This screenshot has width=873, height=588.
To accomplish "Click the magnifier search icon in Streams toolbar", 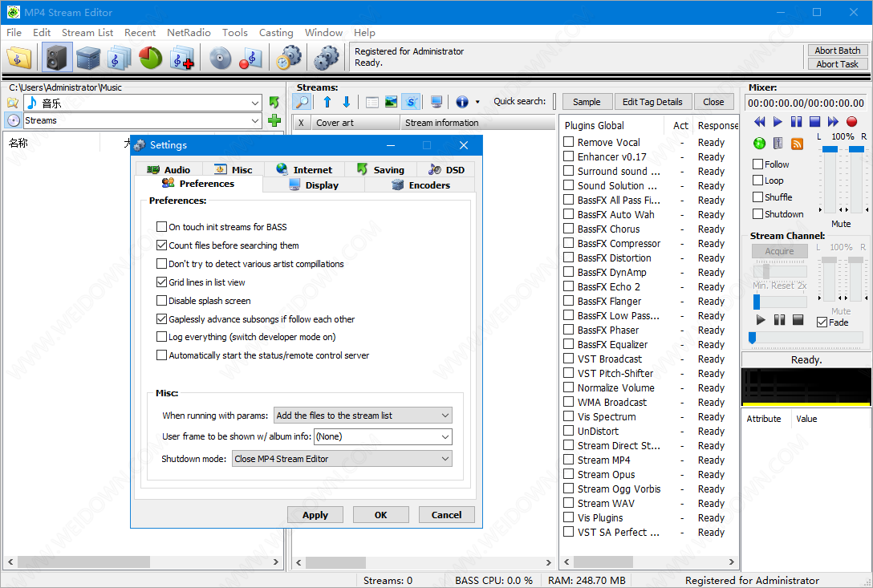I will (302, 101).
